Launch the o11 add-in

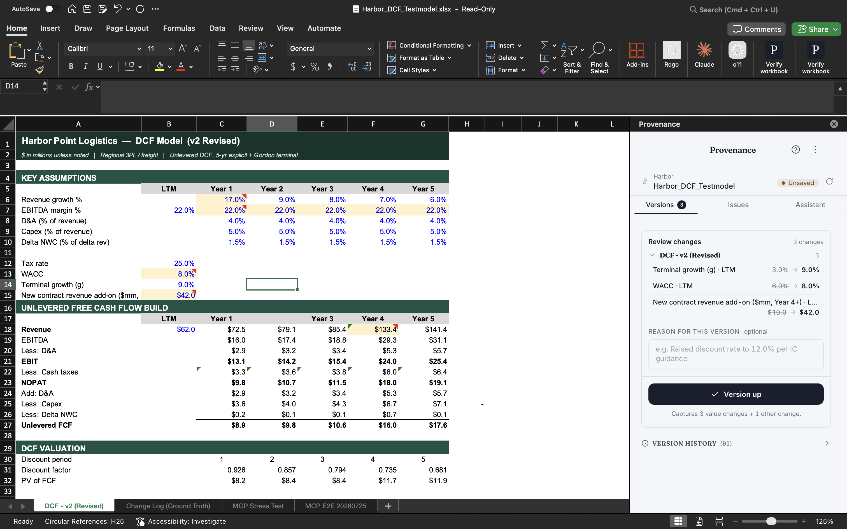pos(737,50)
